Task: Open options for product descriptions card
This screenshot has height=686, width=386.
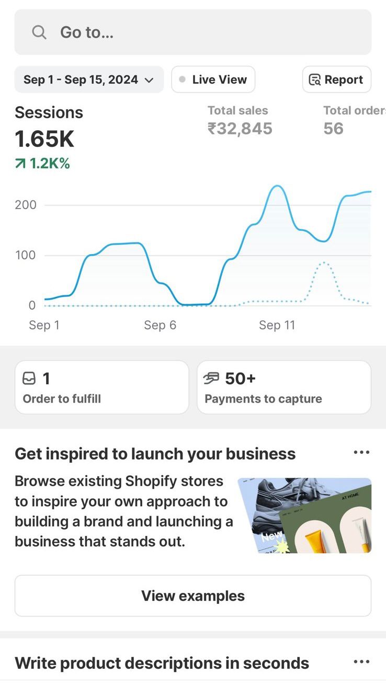Action: point(361,662)
